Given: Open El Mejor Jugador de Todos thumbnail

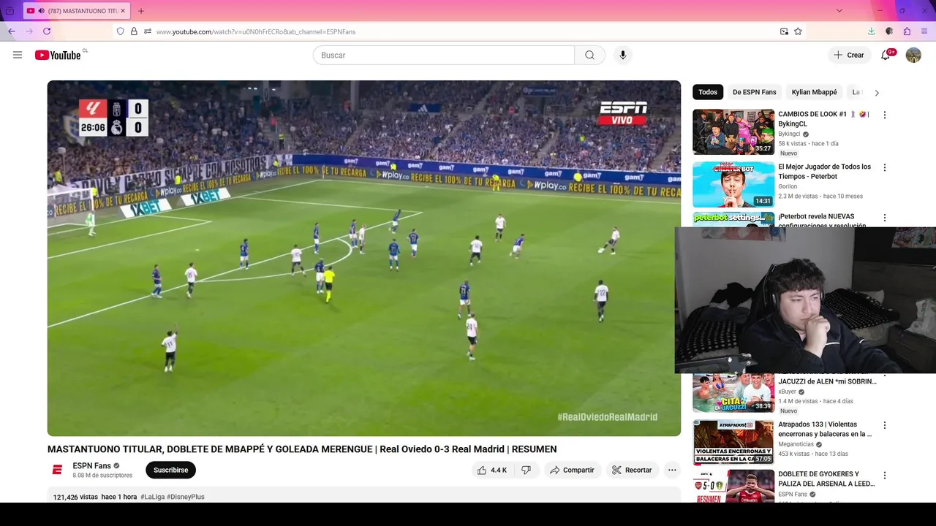Looking at the screenshot, I should [733, 185].
